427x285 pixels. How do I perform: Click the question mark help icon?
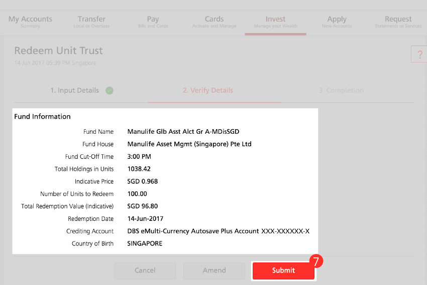419,54
